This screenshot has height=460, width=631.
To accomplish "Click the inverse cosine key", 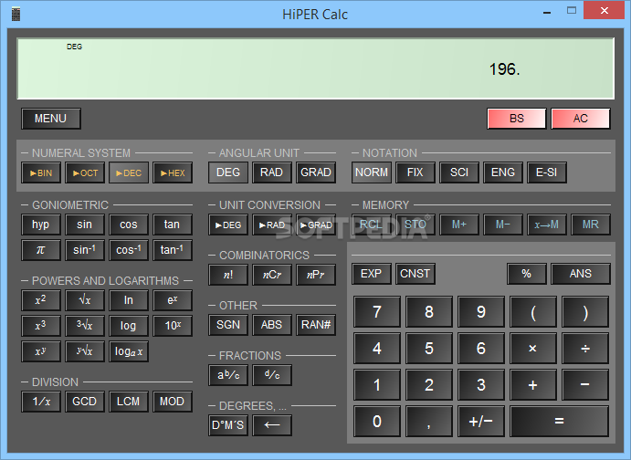I will point(129,250).
